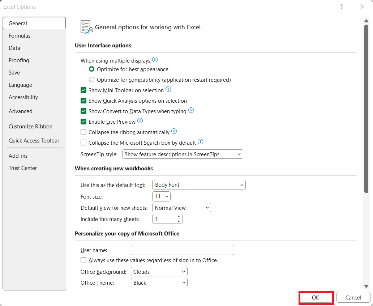Select the General category
Screen dimensions: 373x306
click(34, 24)
